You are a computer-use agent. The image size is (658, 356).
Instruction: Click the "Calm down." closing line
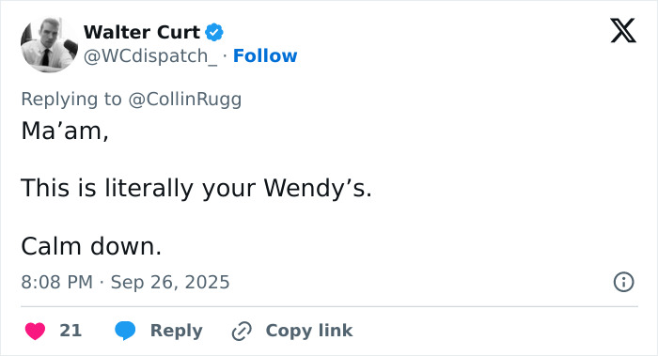91,246
